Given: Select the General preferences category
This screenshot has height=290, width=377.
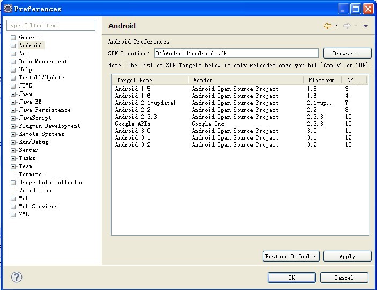Looking at the screenshot, I should pos(30,38).
